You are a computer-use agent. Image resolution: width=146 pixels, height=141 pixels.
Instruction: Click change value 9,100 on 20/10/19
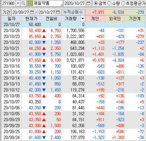tap(55, 60)
